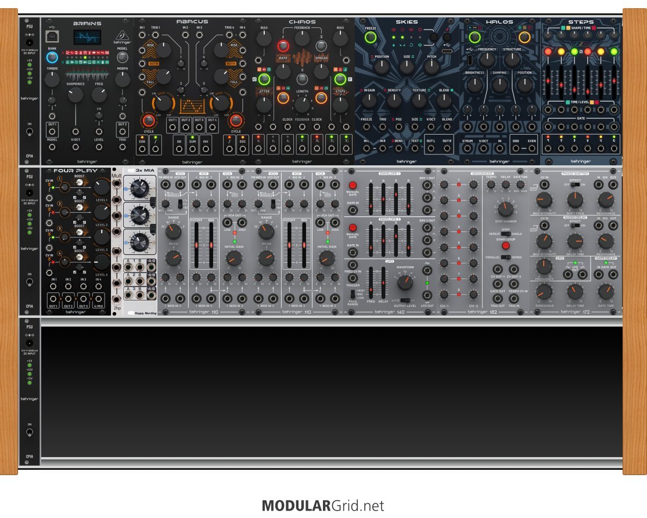Click the Brains OUT 1 jack

coord(52,132)
